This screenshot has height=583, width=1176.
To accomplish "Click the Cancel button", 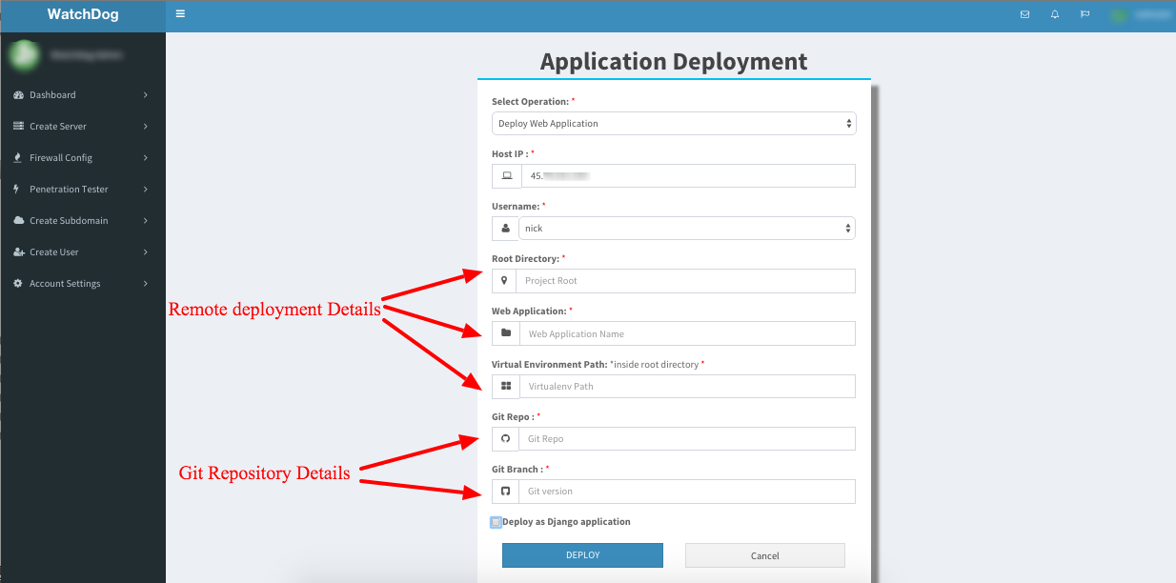I will coord(764,555).
